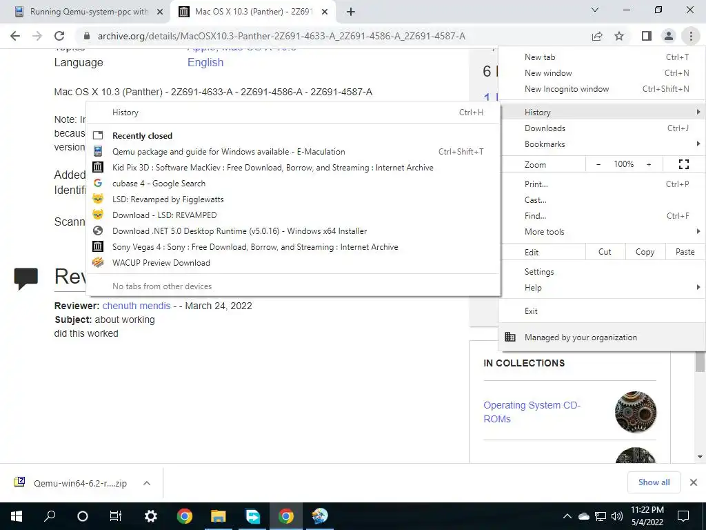
Task: Decrease zoom with minus button
Action: 598,164
